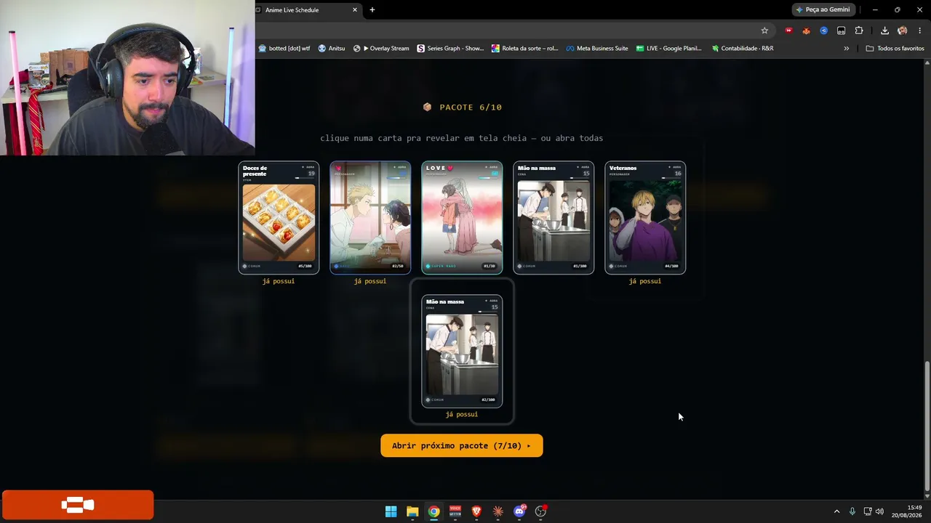Open the Extensions puzzle icon
Screen dimensions: 931x523
tap(859, 31)
